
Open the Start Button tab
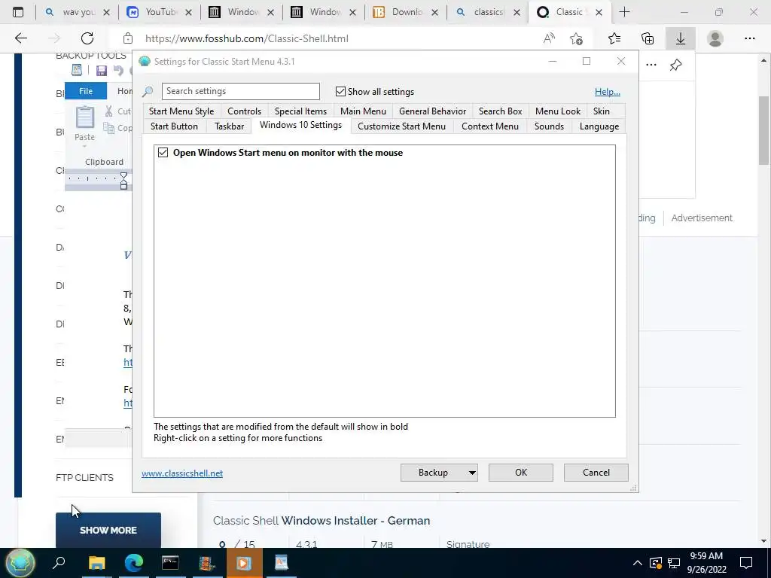pos(174,126)
